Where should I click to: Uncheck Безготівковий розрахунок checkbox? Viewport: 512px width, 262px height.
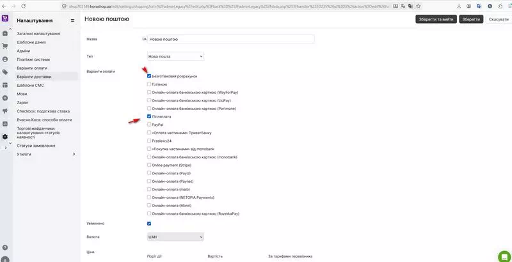[149, 76]
